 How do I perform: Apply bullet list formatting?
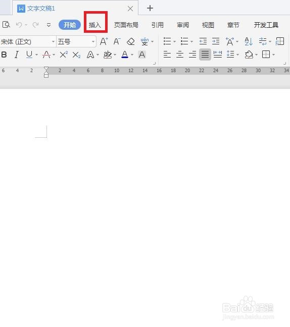click(167, 41)
